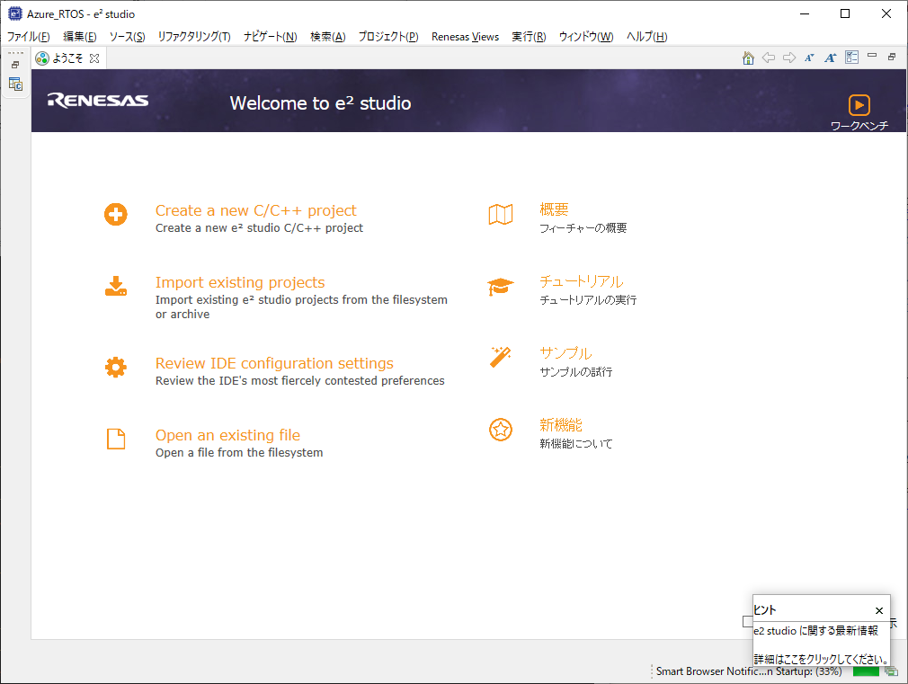Screen dimensions: 908x684
Task: Click 詳細はここをクリックしてください hint text
Action: point(822,659)
